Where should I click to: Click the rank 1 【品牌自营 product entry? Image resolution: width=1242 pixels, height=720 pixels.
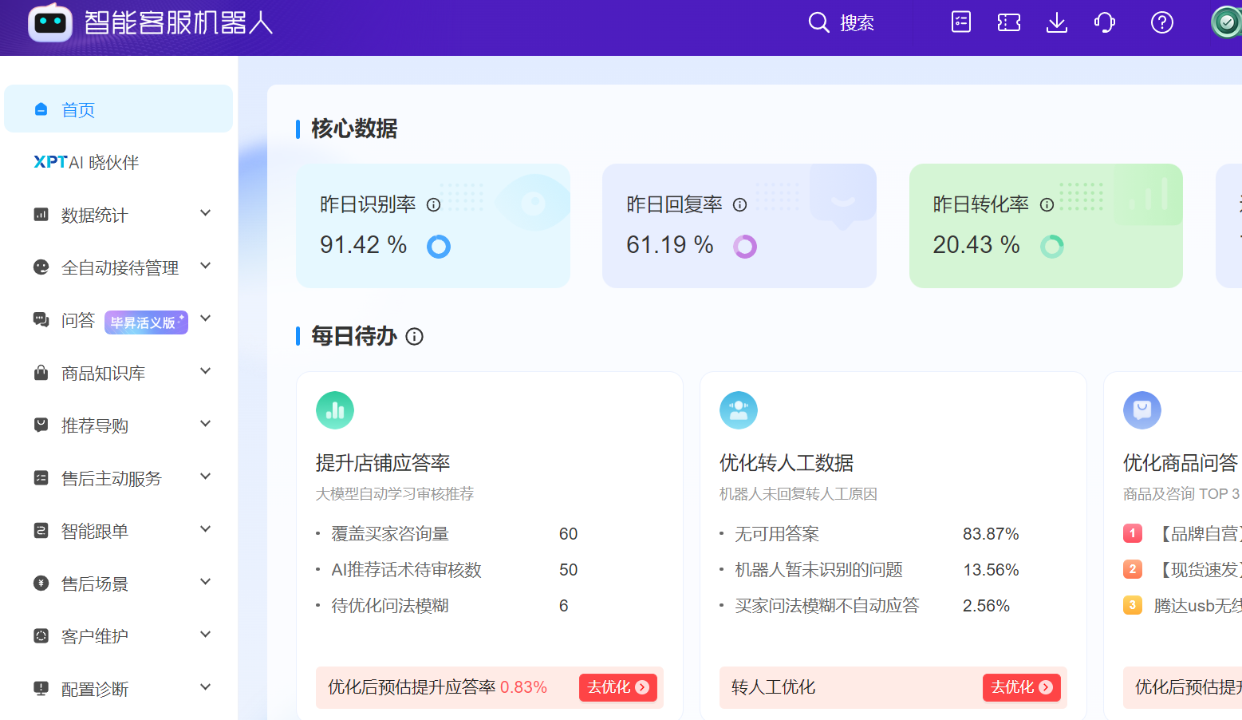click(x=1182, y=534)
